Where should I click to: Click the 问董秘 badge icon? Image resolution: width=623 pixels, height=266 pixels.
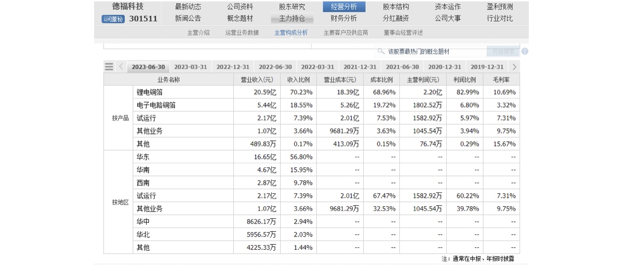coord(113,19)
